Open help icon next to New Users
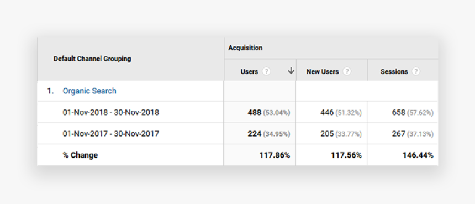The height and width of the screenshot is (204, 475). coord(347,71)
